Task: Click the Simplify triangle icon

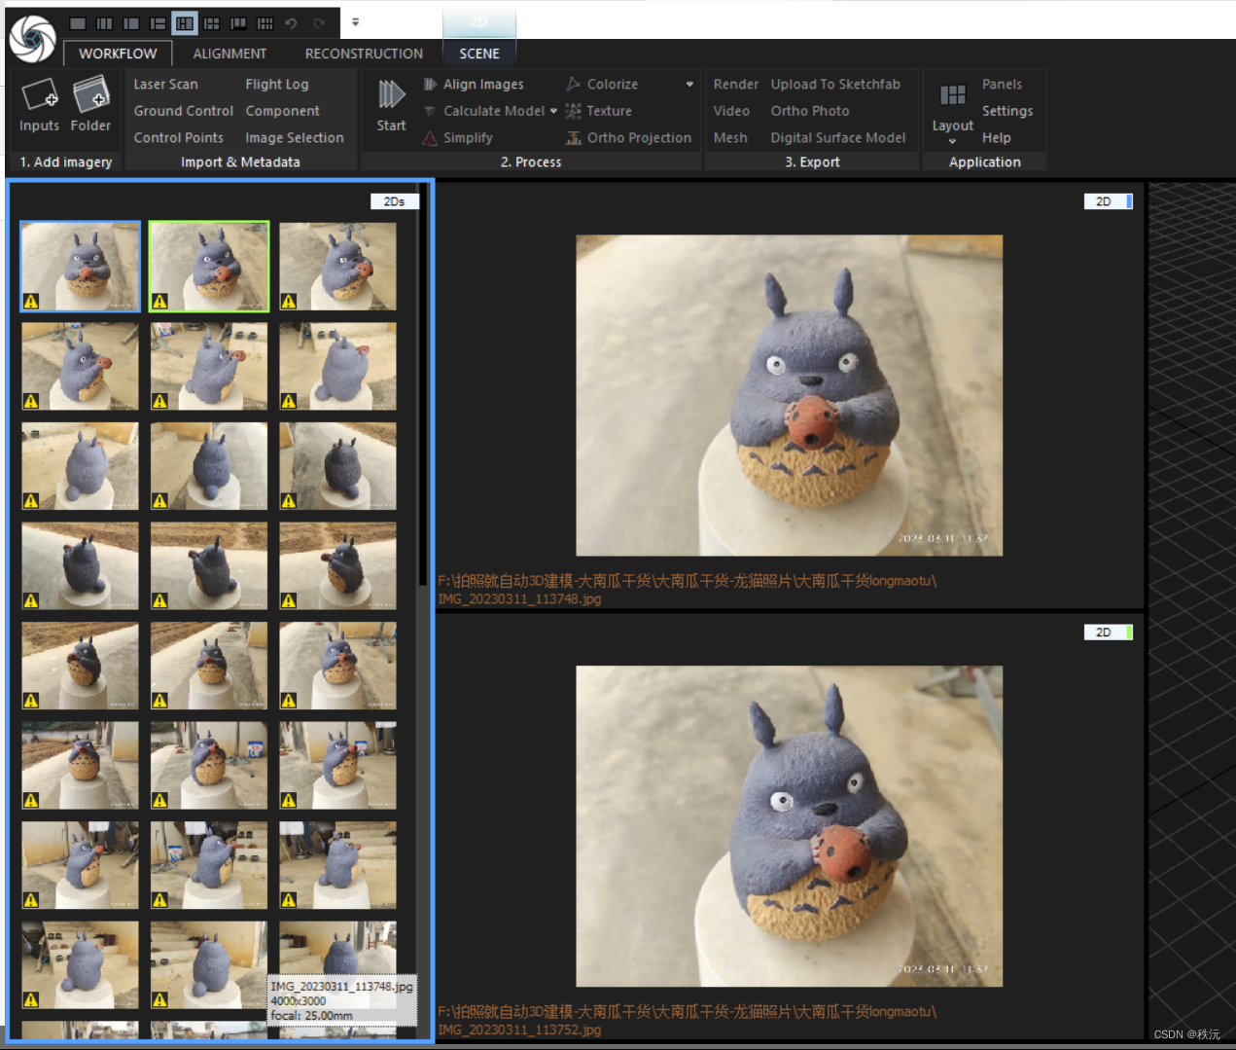Action: pyautogui.click(x=430, y=138)
